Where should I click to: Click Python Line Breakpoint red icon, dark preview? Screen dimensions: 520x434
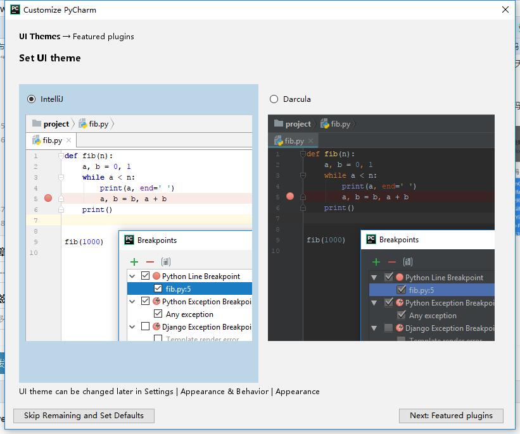pyautogui.click(x=400, y=277)
